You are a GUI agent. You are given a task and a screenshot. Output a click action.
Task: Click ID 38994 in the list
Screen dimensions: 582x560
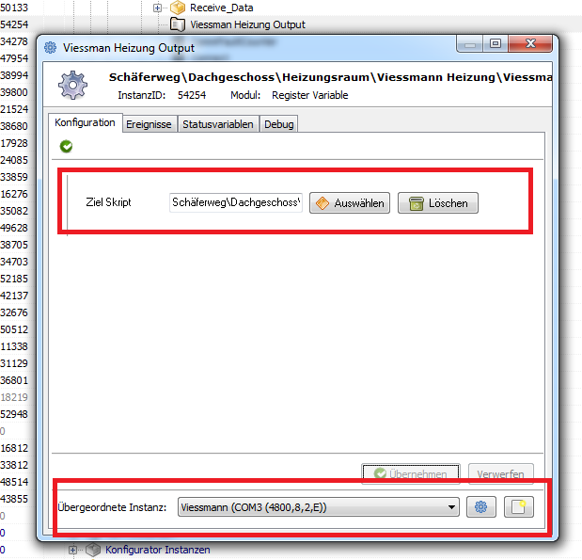(x=14, y=75)
